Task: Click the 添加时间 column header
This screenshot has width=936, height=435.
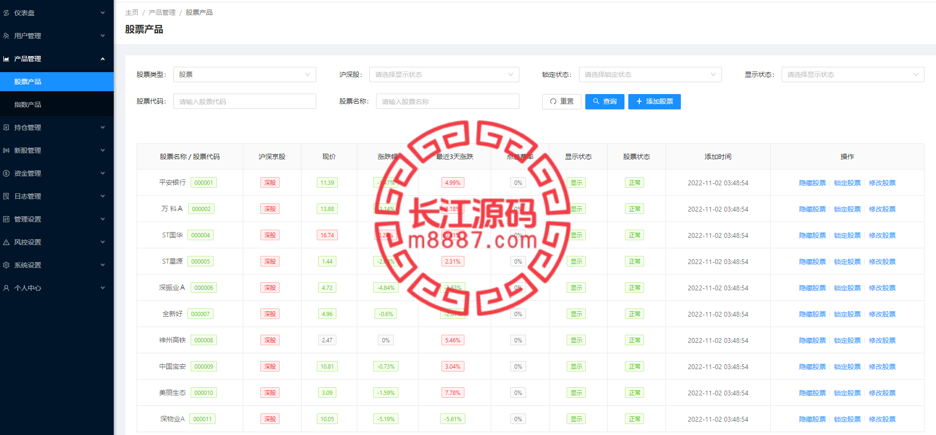Action: click(x=718, y=157)
